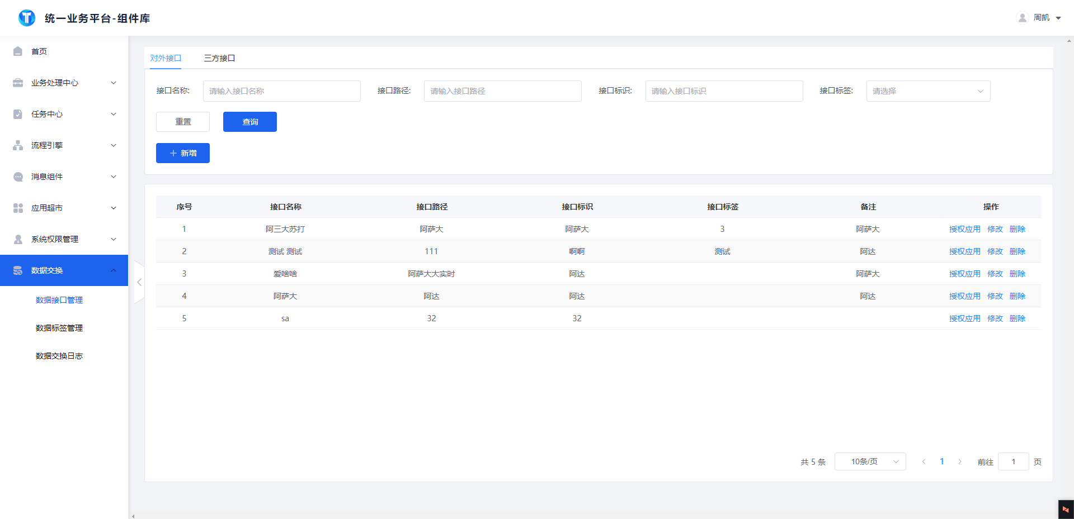Click 删除 for row 阿三大苏打

coord(1018,229)
